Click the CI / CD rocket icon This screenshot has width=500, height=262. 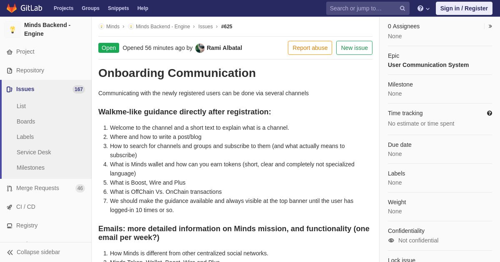(x=10, y=207)
